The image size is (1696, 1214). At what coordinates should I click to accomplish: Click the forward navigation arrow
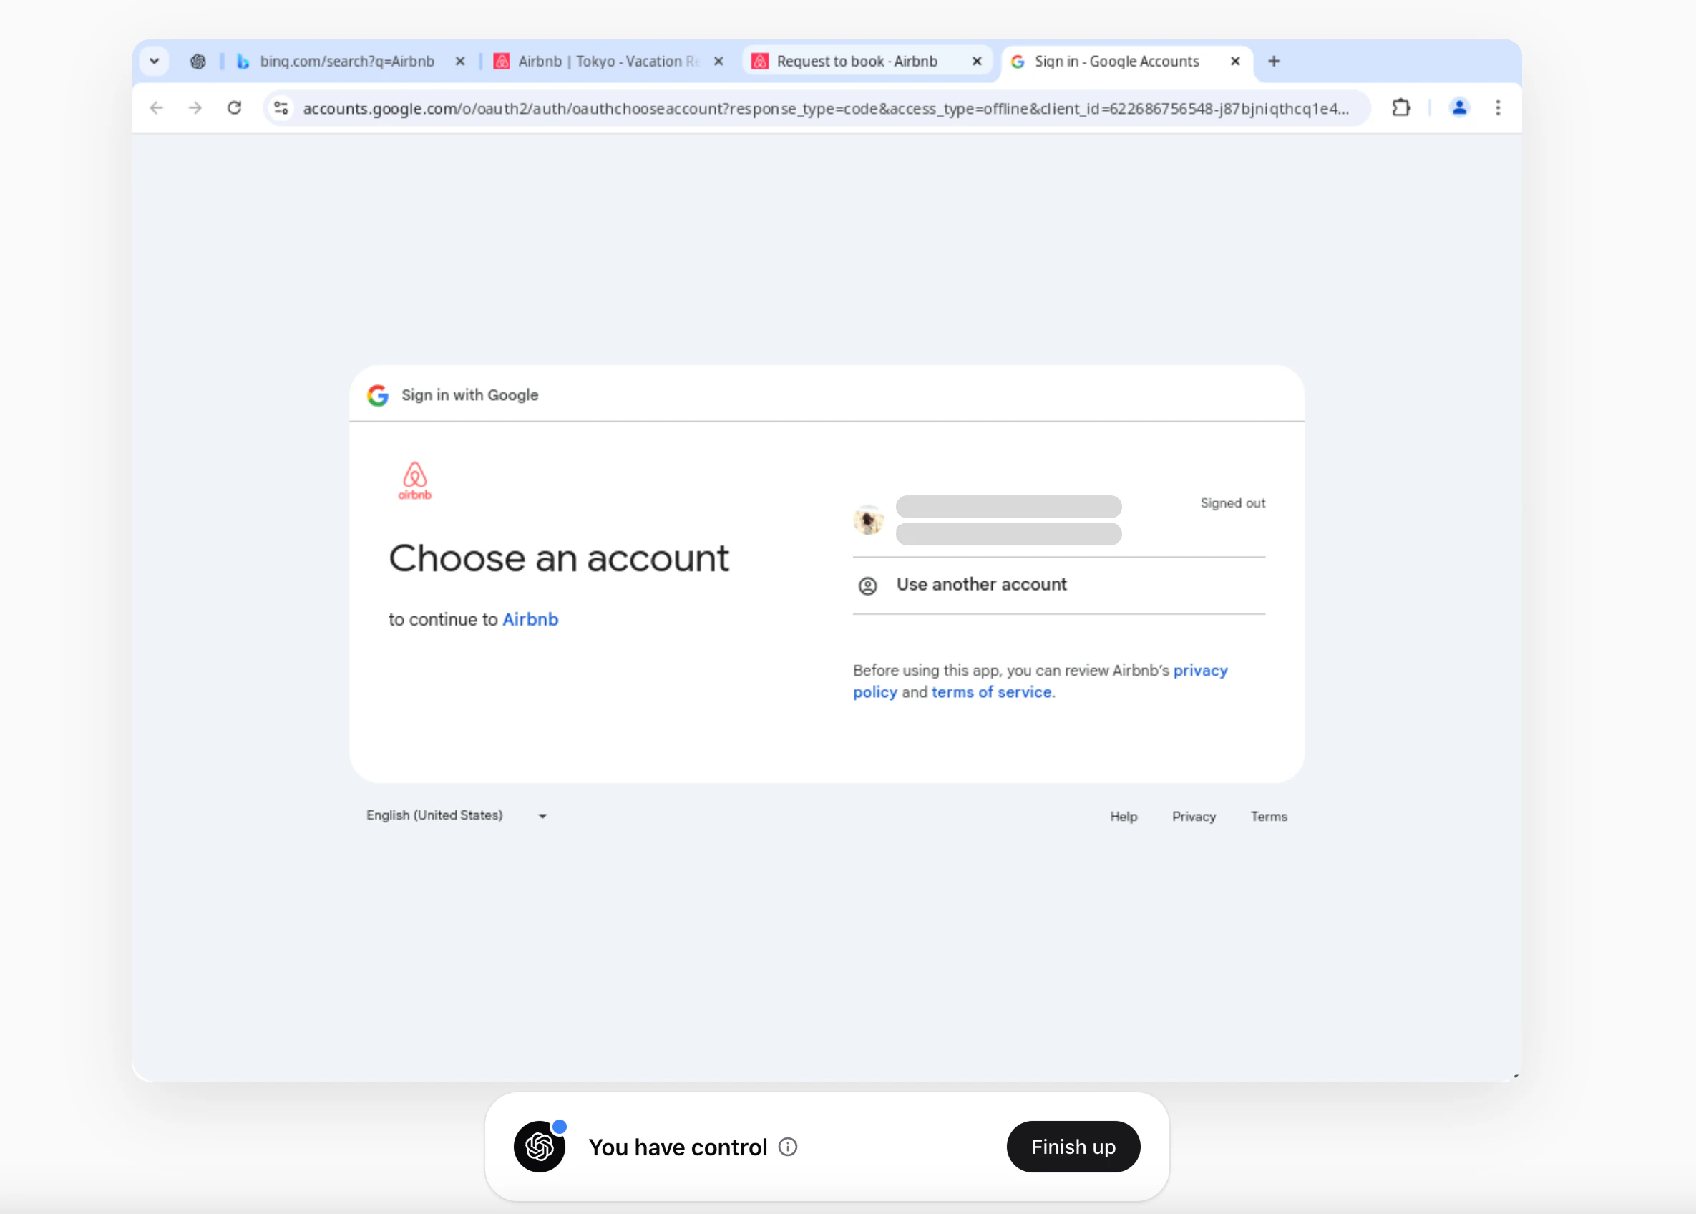click(x=195, y=107)
